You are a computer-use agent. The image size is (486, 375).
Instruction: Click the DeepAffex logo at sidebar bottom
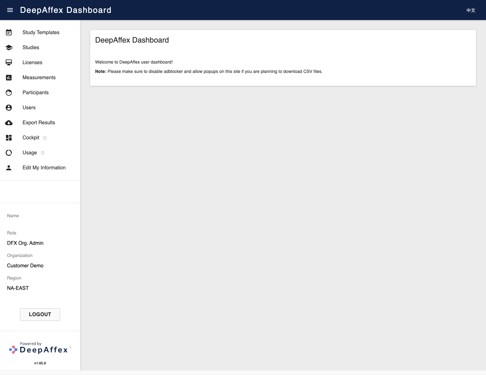tap(40, 348)
